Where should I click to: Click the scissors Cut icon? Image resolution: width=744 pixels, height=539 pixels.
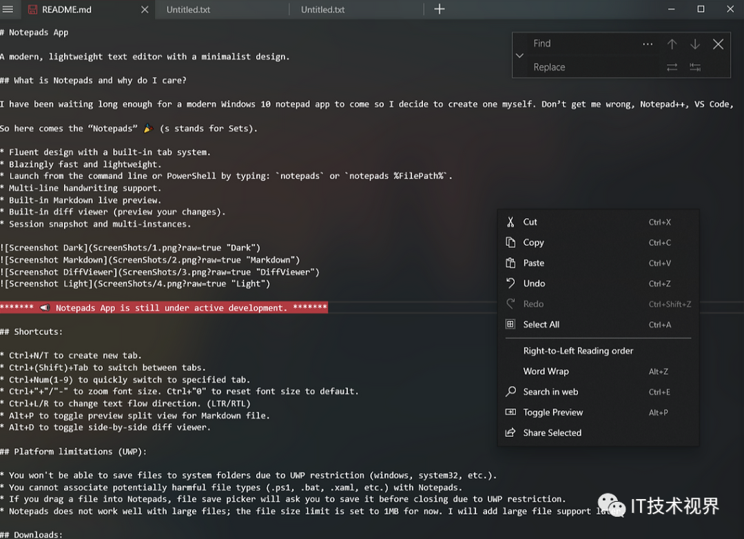pos(510,222)
